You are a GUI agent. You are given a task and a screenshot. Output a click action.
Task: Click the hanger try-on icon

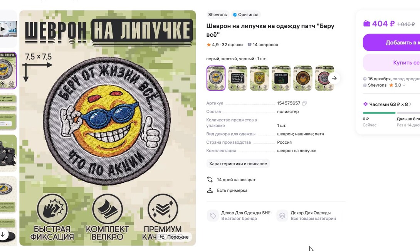(210, 190)
